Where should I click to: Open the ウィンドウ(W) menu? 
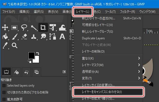pos(147,12)
